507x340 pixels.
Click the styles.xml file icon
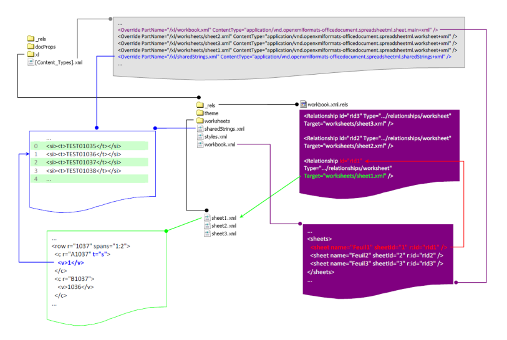(200, 136)
